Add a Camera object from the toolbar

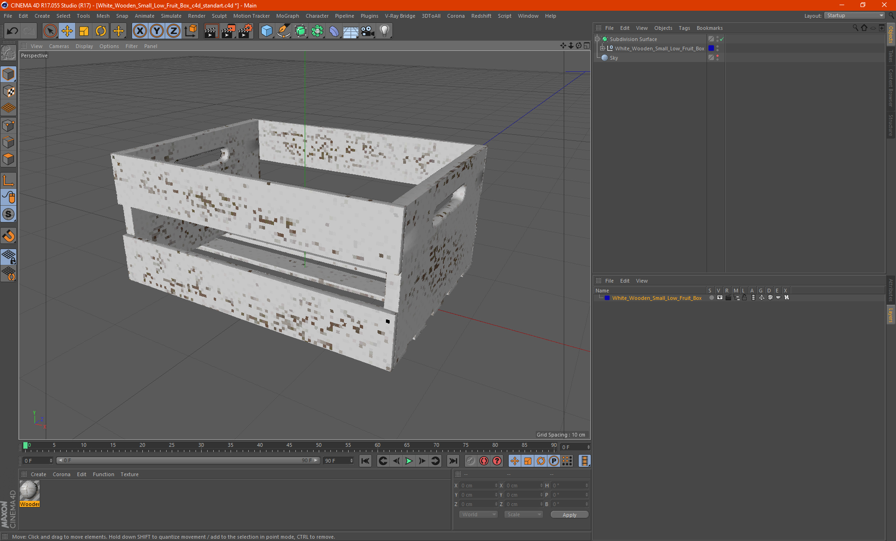(368, 31)
